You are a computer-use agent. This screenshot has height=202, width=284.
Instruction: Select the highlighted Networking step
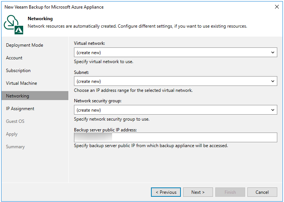(x=18, y=96)
